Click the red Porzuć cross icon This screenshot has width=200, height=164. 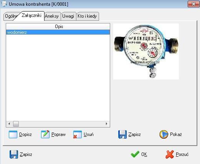170,154
